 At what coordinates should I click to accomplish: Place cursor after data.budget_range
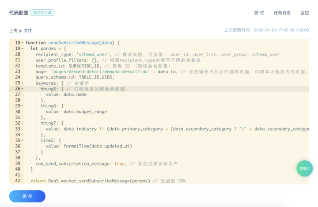[x=107, y=112]
